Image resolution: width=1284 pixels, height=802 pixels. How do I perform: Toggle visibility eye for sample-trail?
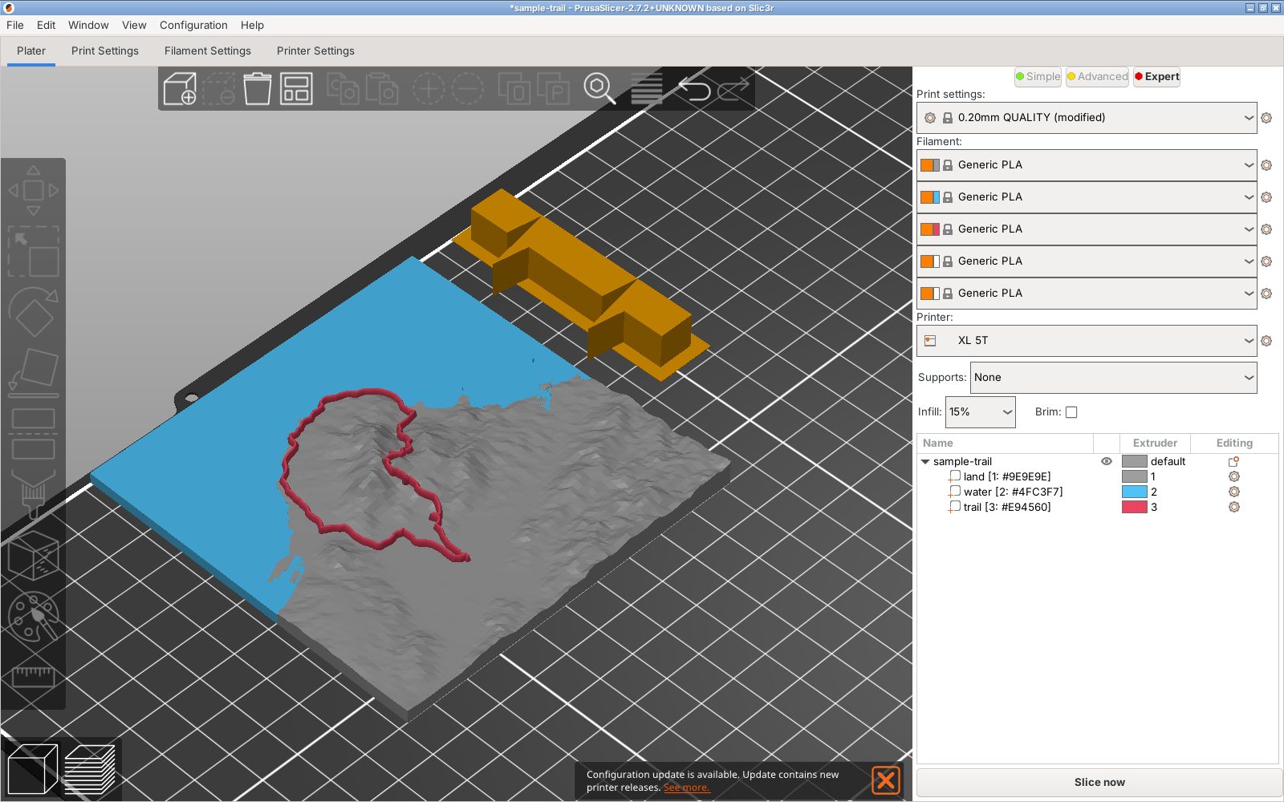(x=1107, y=461)
